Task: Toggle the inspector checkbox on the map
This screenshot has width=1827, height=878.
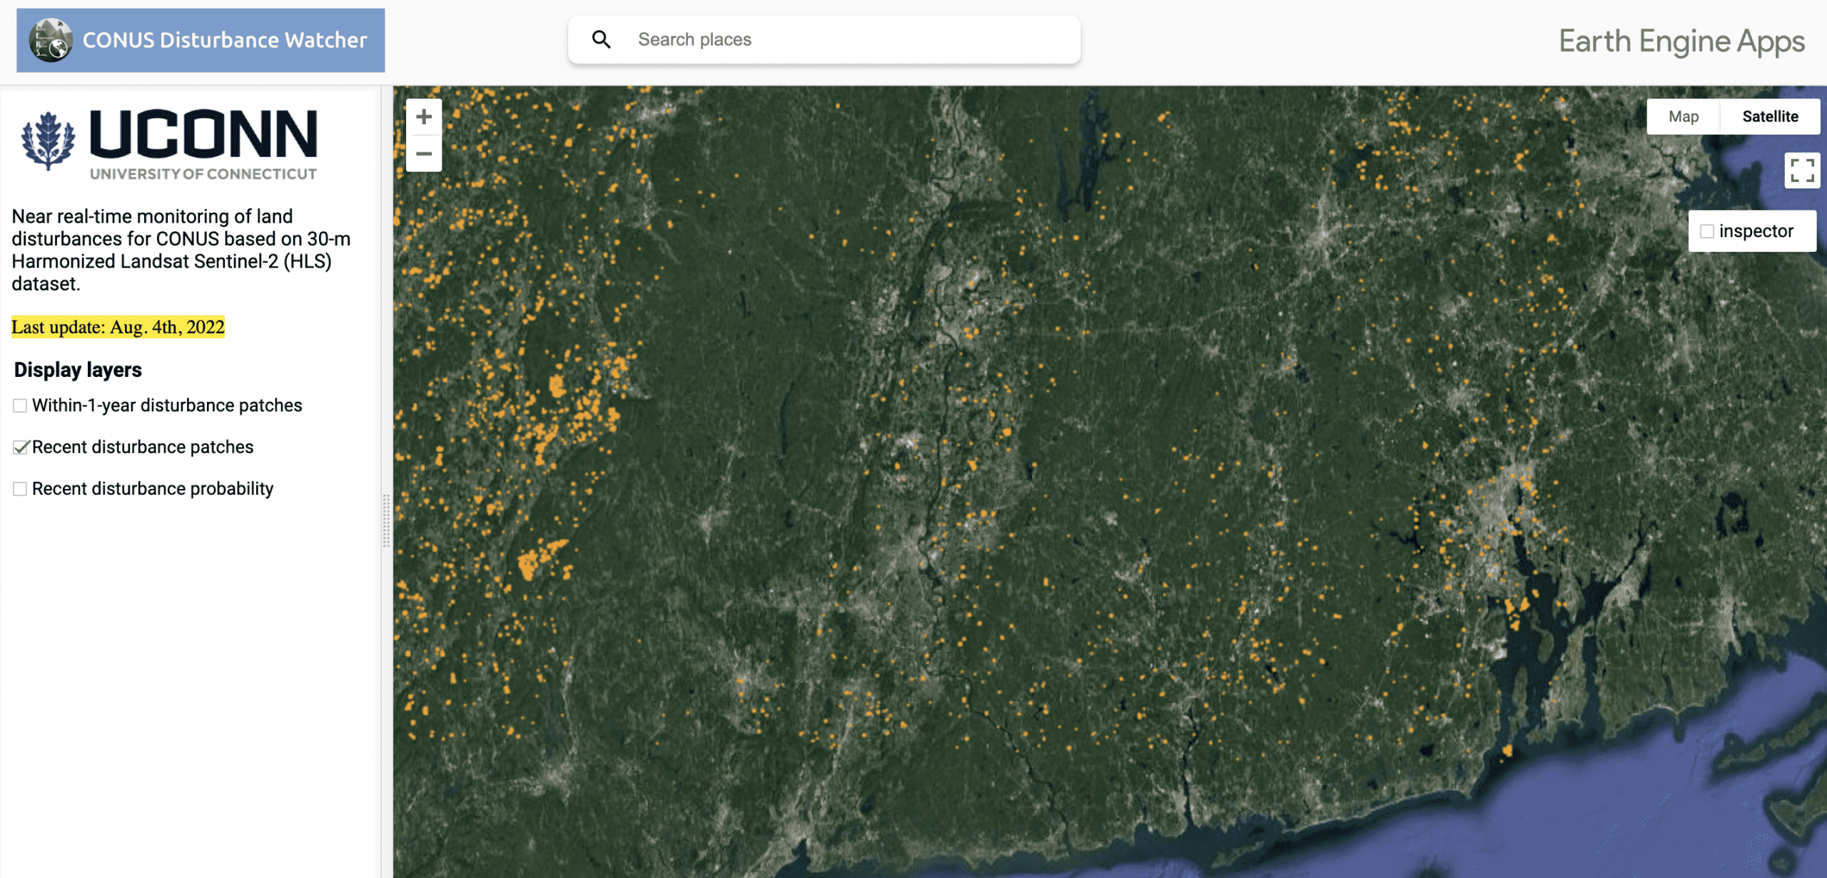Action: tap(1706, 231)
